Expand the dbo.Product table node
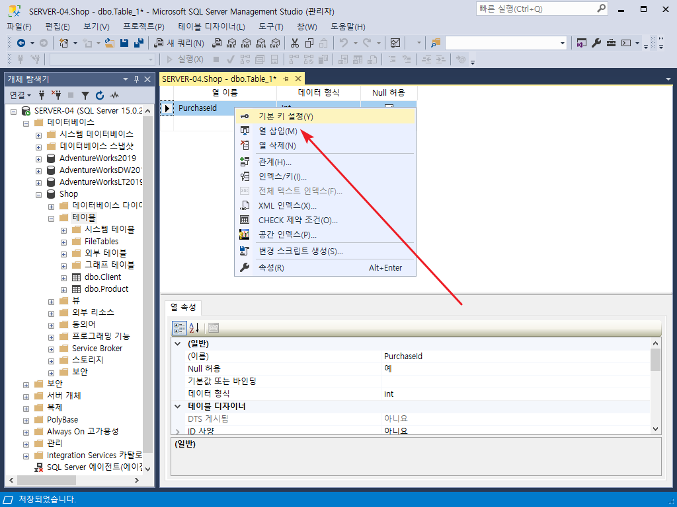Screen dimensions: 677x507 (64, 290)
